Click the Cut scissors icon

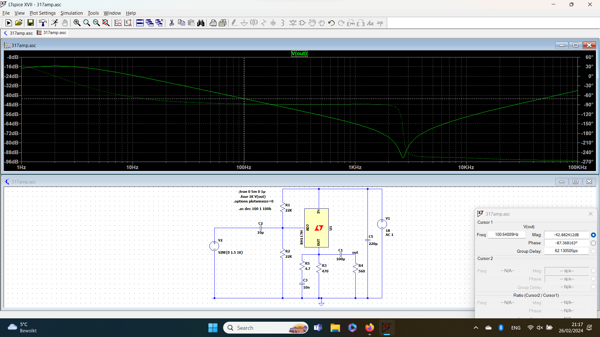(172, 23)
